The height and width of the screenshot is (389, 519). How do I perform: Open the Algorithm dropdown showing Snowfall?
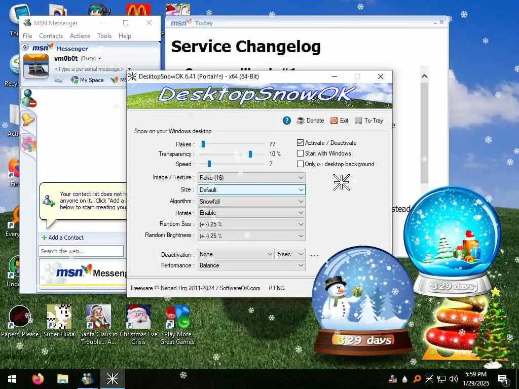[x=251, y=202]
